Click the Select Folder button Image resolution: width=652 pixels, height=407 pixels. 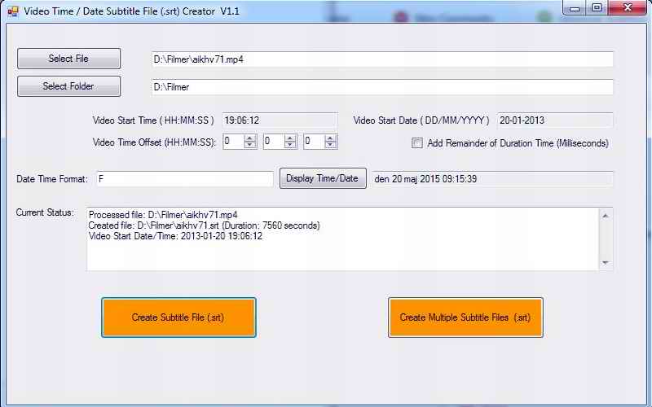click(69, 86)
